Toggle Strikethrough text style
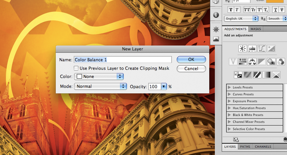This screenshot has height=155, width=287. (282, 10)
